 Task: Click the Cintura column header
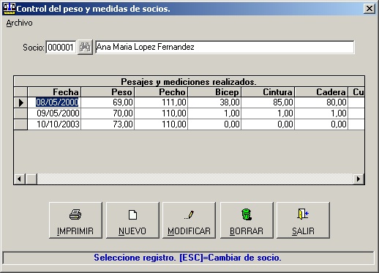(x=268, y=92)
